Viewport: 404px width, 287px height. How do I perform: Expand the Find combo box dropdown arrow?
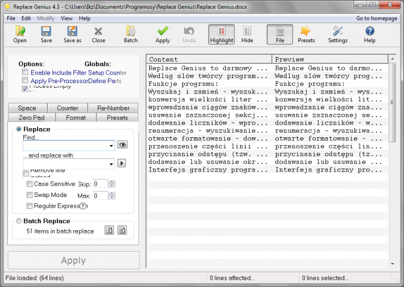pyautogui.click(x=111, y=146)
